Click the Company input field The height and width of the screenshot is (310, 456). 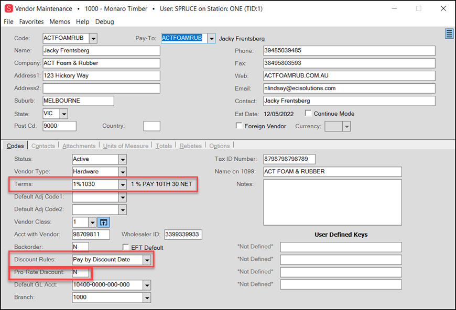pos(101,63)
